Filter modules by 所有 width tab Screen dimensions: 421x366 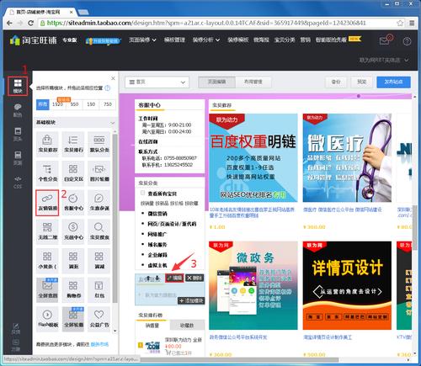point(43,104)
